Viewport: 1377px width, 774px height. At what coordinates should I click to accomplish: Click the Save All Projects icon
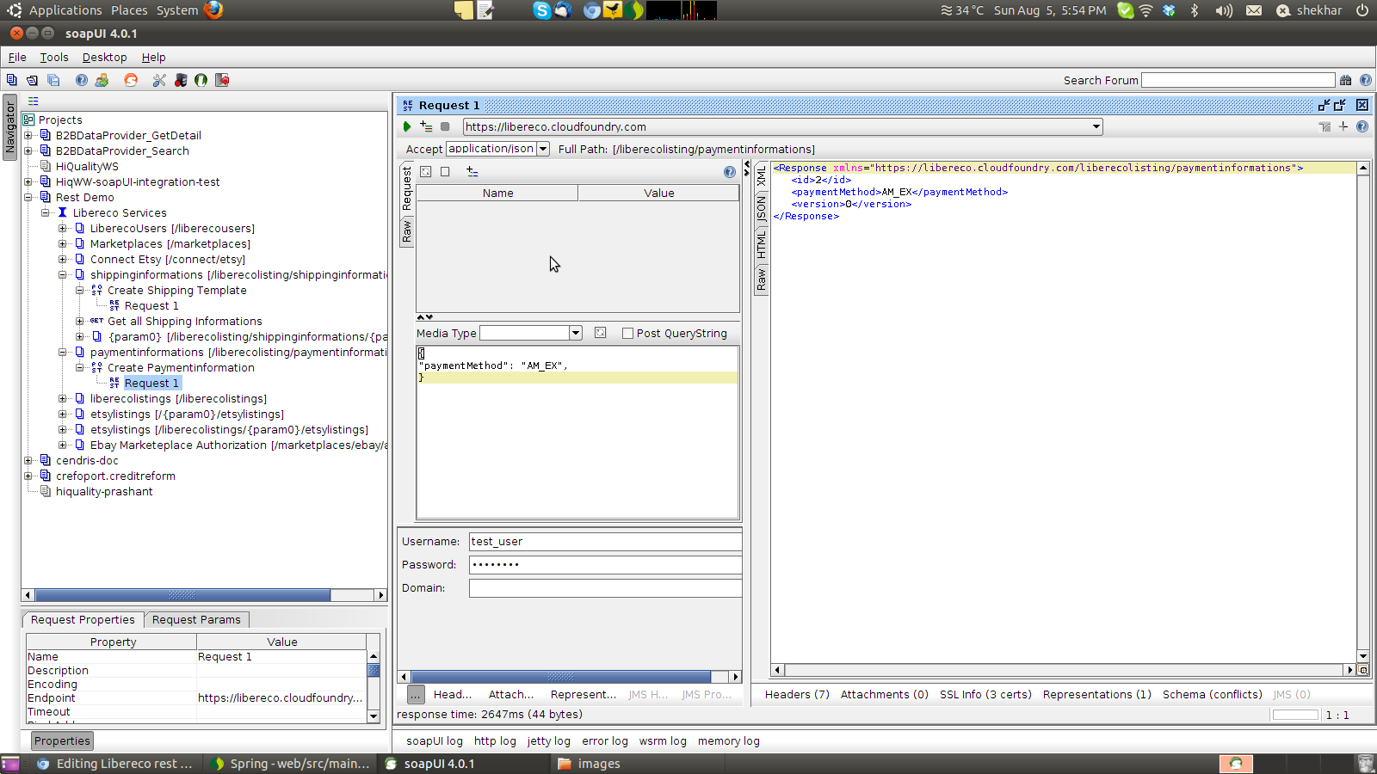pos(53,80)
